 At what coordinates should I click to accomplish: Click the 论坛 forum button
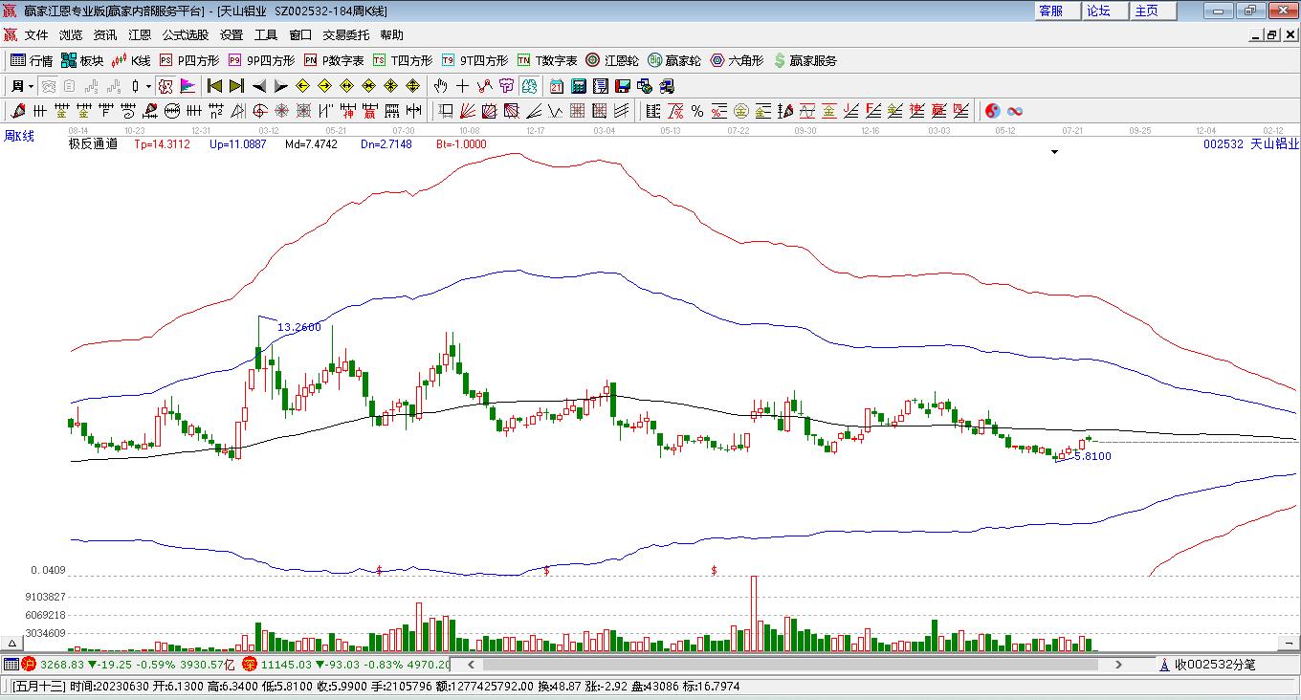click(1098, 11)
